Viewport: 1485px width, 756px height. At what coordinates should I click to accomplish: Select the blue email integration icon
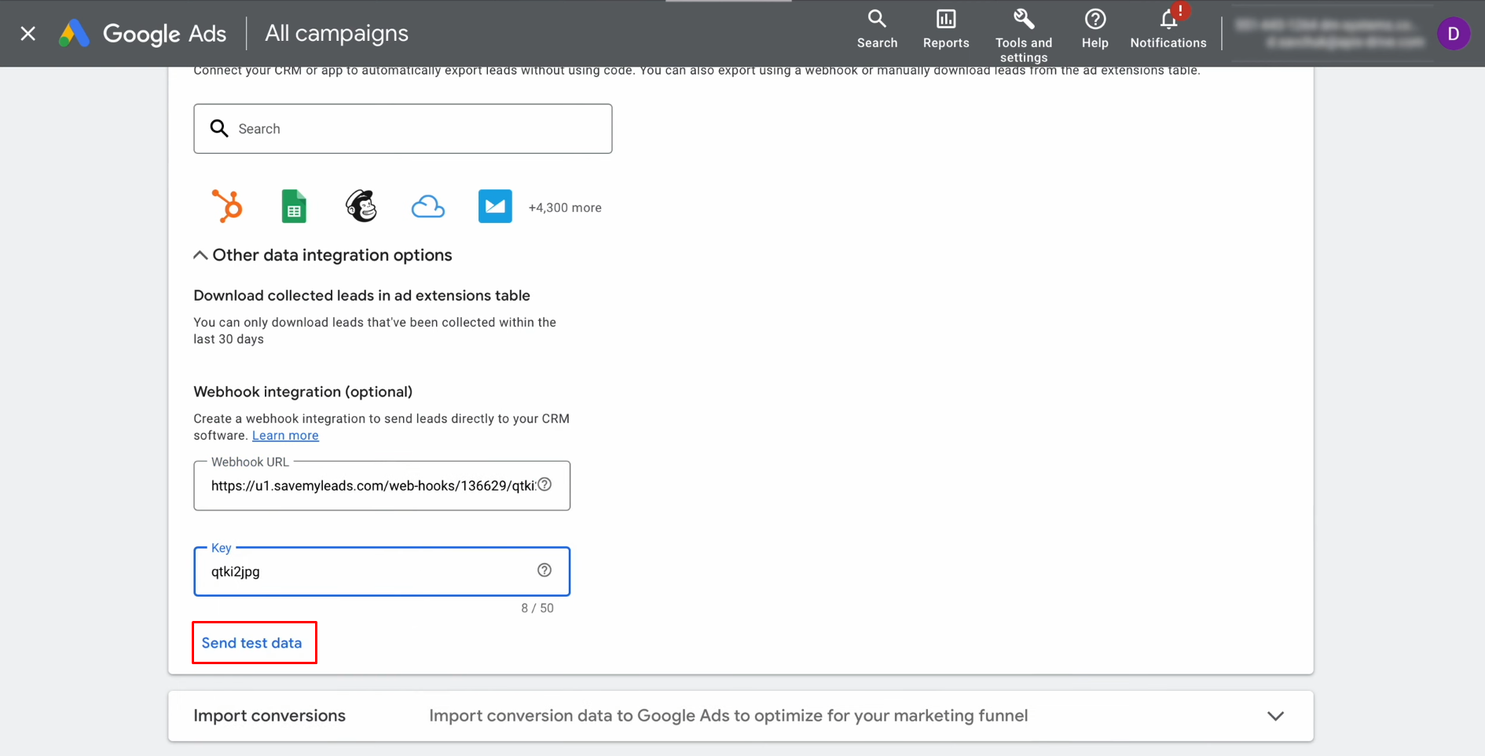pyautogui.click(x=495, y=206)
